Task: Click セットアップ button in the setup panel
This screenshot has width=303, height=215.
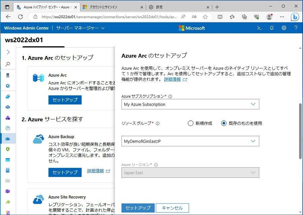Action: [138, 208]
